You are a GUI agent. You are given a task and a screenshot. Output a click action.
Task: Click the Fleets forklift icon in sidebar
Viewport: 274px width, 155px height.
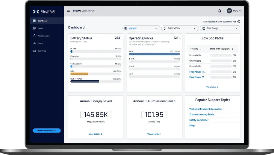[34, 28]
